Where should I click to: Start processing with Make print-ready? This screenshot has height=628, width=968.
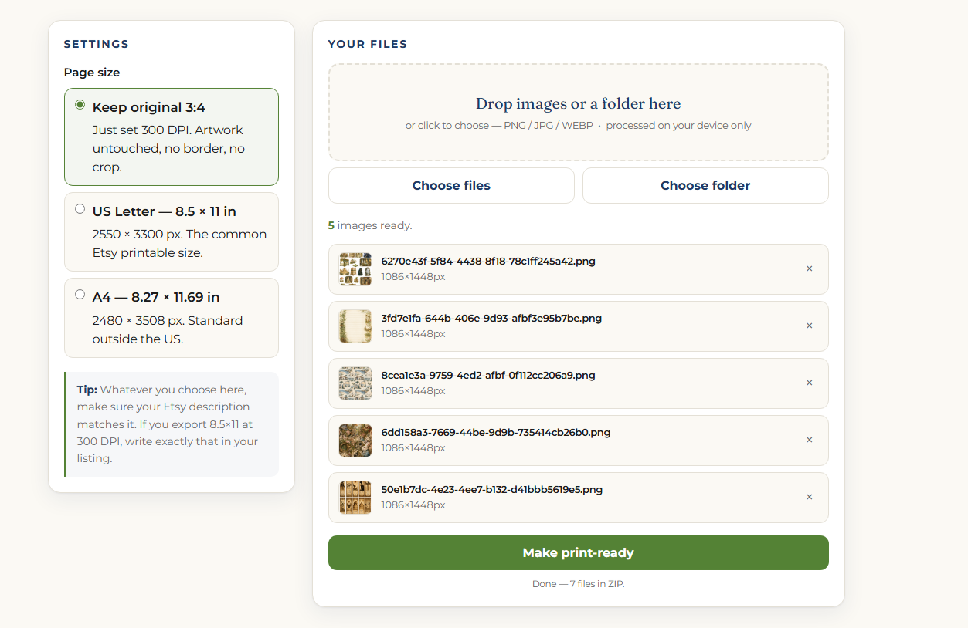[579, 553]
